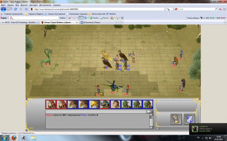Go back with Firefox Back button
The height and width of the screenshot is (141, 227).
click(x=4, y=9)
